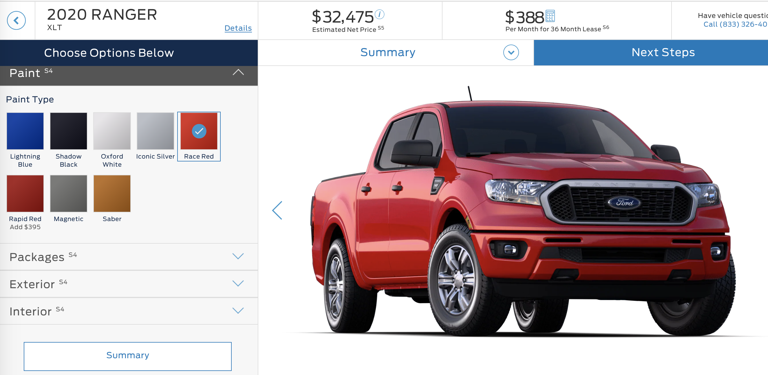Go to the Next Steps tab
This screenshot has width=768, height=375.
[663, 52]
